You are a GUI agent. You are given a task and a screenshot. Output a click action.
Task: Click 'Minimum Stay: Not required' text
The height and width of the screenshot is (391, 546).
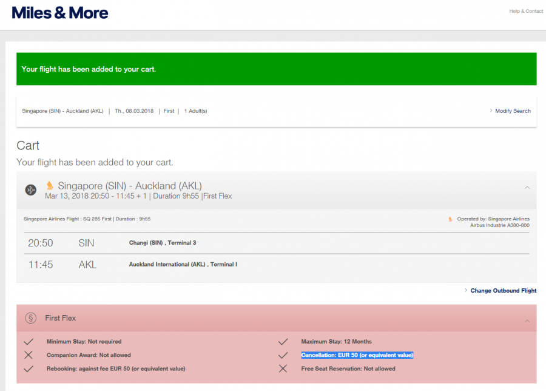point(84,341)
